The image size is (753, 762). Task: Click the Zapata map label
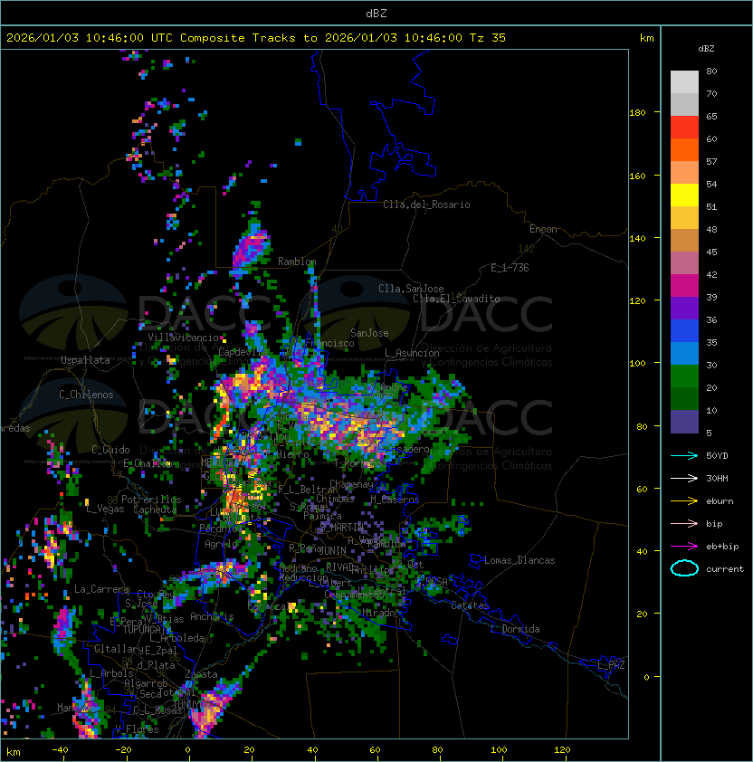201,674
